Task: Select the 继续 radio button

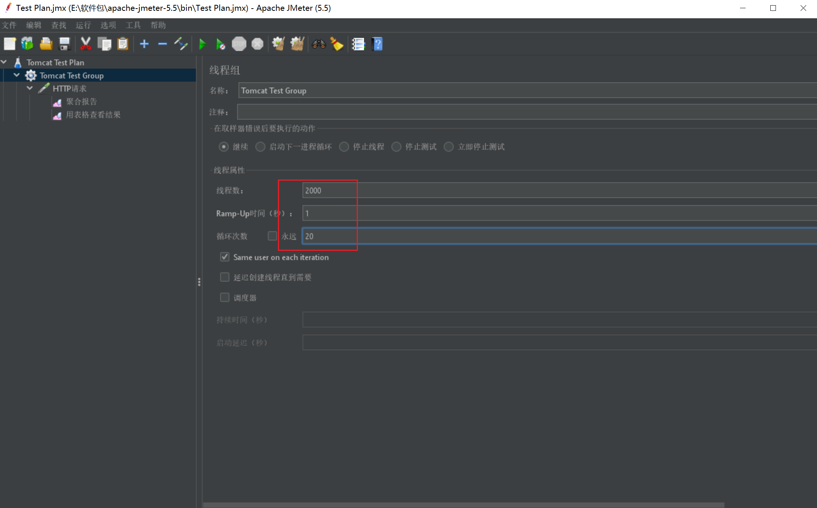Action: point(223,147)
